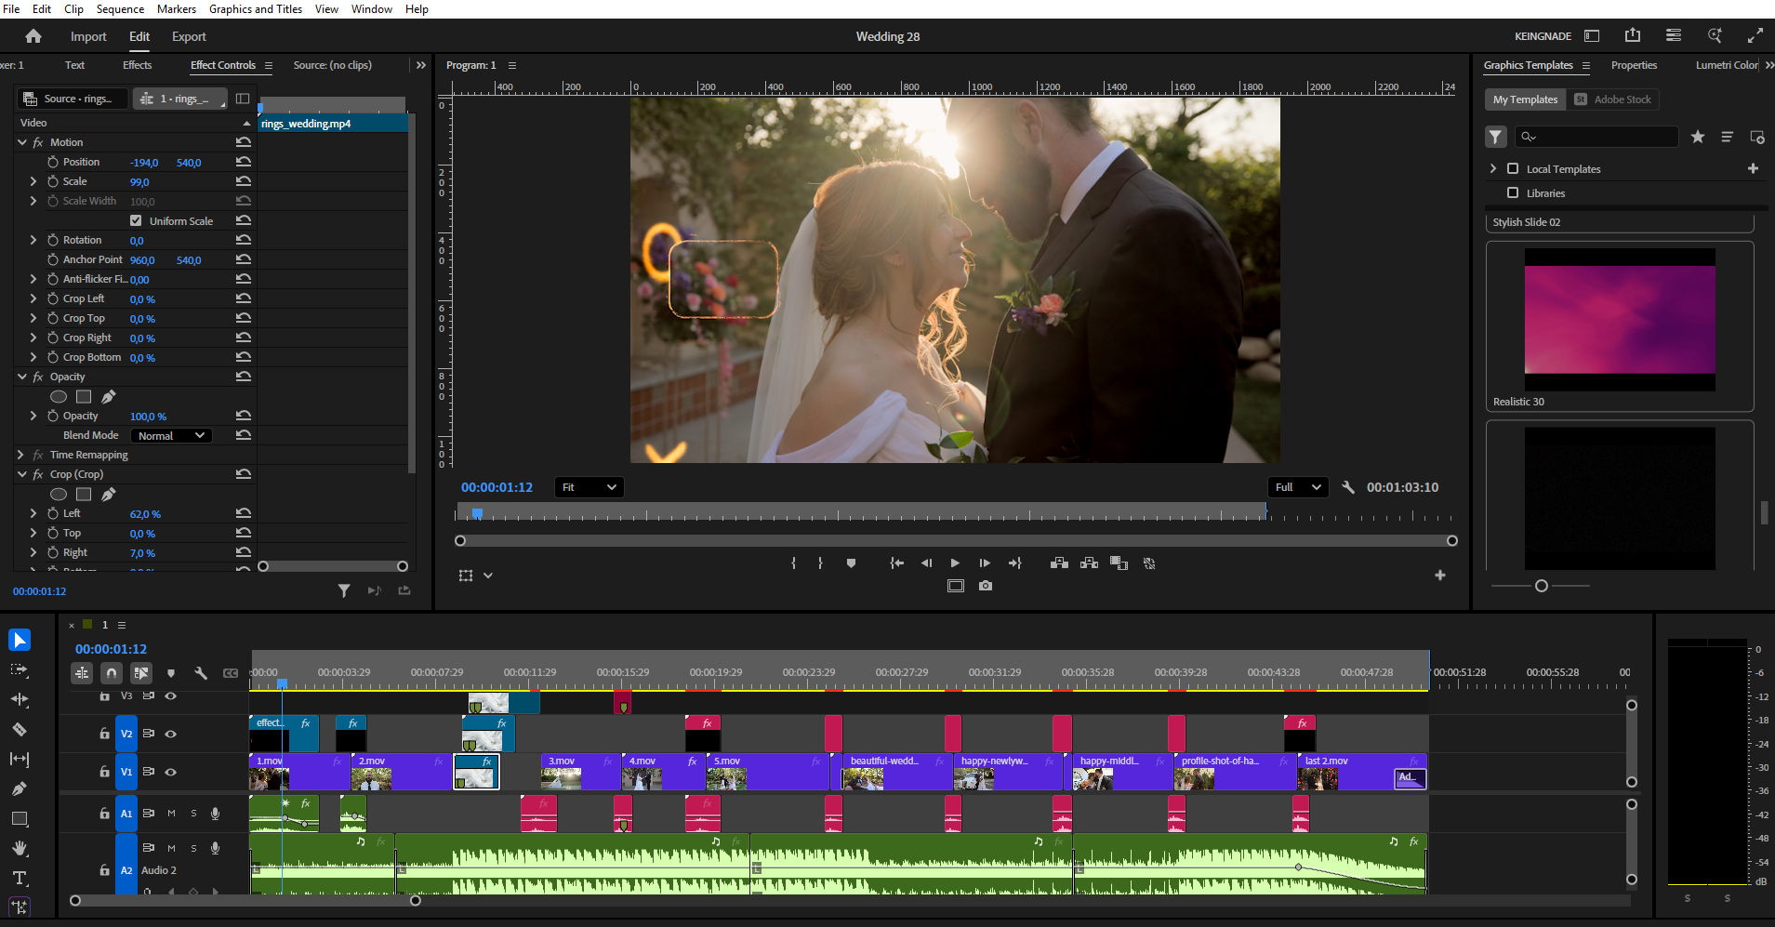Open timeline display settings wrench
This screenshot has width=1775, height=927.
[x=201, y=673]
